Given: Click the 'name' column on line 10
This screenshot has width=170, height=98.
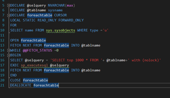Looking at the screenshot, I should pos(29,30).
